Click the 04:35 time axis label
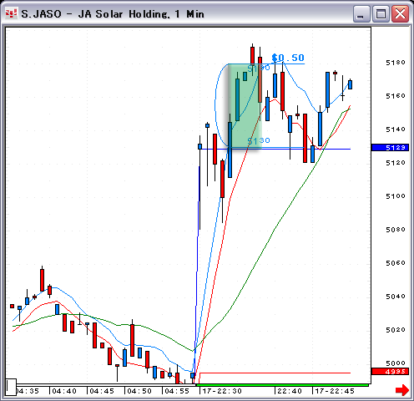Image resolution: width=414 pixels, height=401 pixels. point(28,391)
